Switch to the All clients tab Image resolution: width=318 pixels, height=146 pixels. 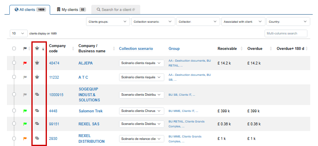(30, 10)
